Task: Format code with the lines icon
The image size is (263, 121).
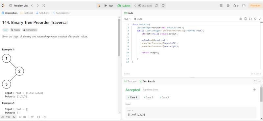Action: [x=241, y=19]
